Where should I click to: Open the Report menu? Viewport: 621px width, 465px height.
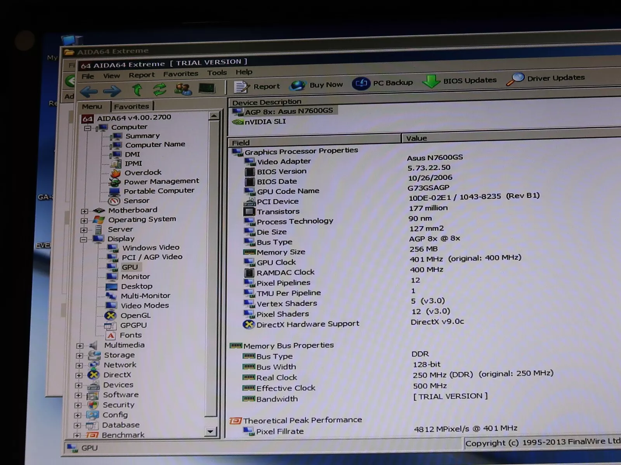click(142, 75)
